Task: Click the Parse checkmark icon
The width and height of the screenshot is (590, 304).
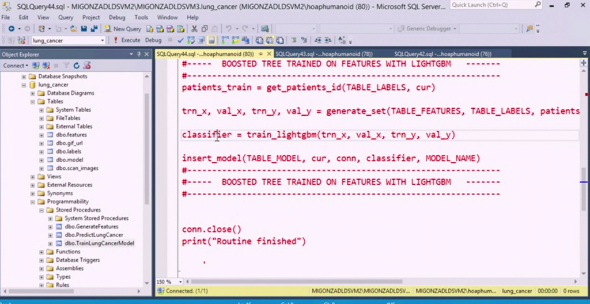Action: (180, 40)
